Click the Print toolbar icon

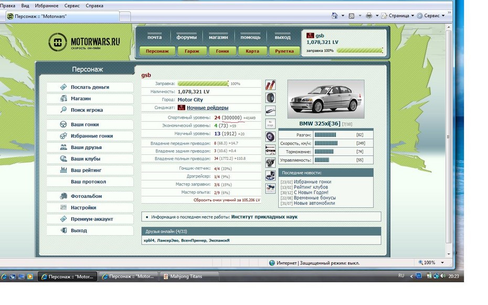tap(369, 16)
